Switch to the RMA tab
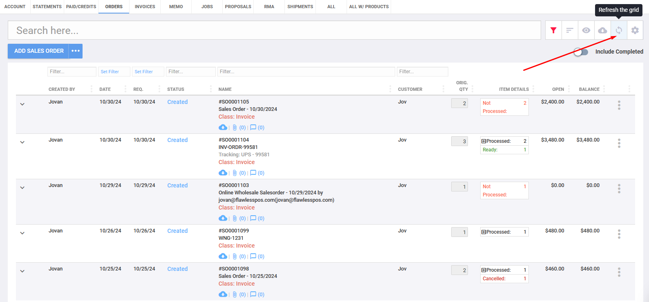 (x=269, y=7)
